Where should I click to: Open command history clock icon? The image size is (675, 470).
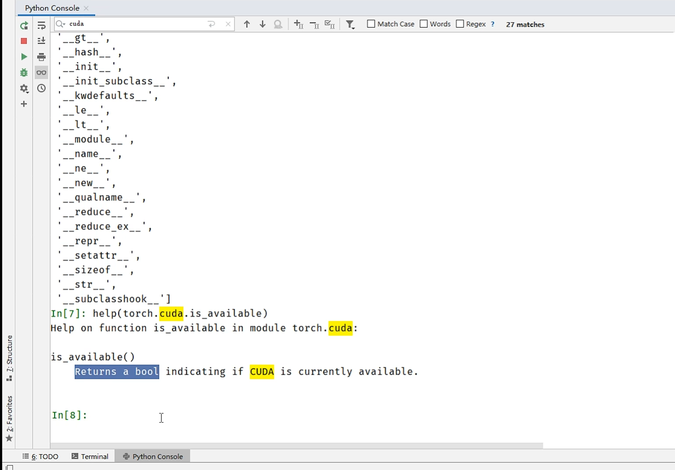point(42,88)
